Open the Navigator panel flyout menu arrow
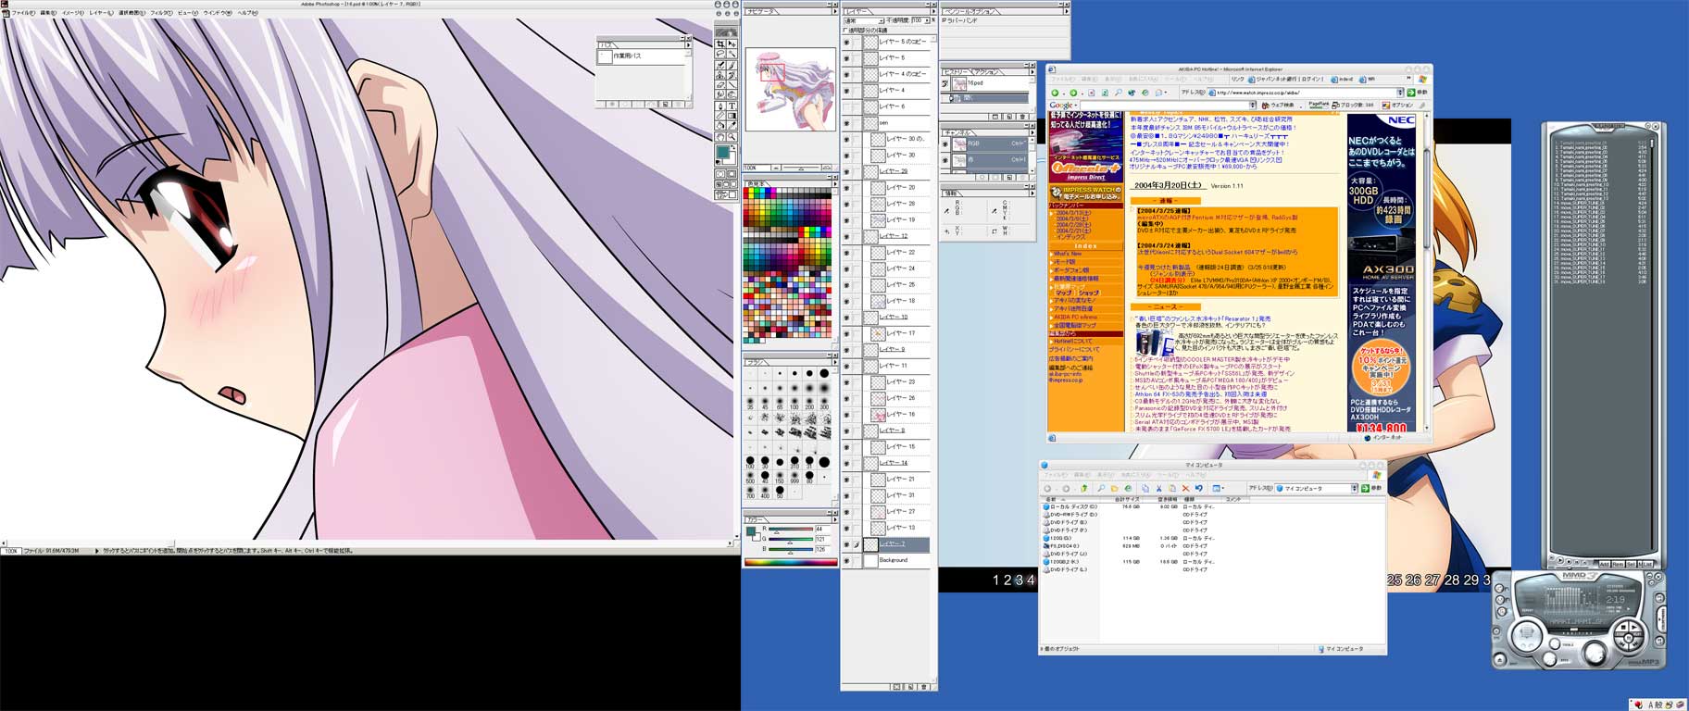Viewport: 1689px width, 711px height. pos(835,11)
